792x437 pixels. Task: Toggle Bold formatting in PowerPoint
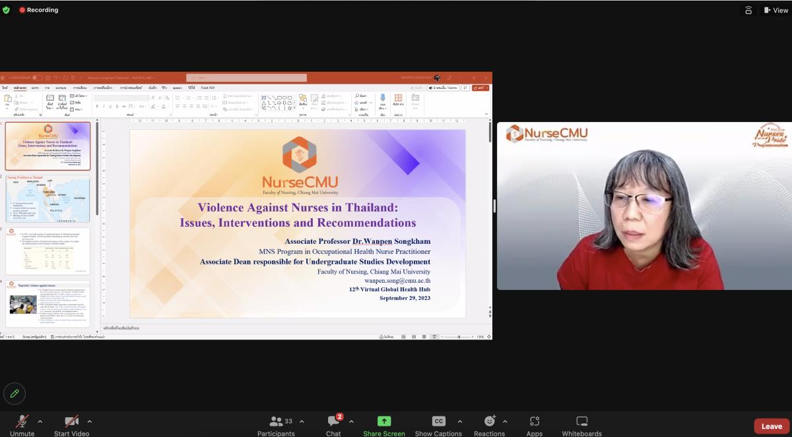coord(96,106)
